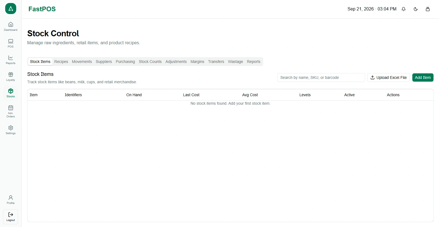Screen dimensions: 439x227
Task: Click the Last Cost column header
Action: click(x=191, y=95)
